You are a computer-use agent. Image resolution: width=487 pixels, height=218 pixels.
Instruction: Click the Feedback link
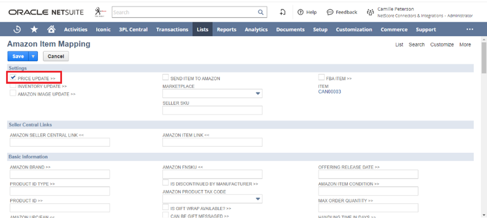346,12
